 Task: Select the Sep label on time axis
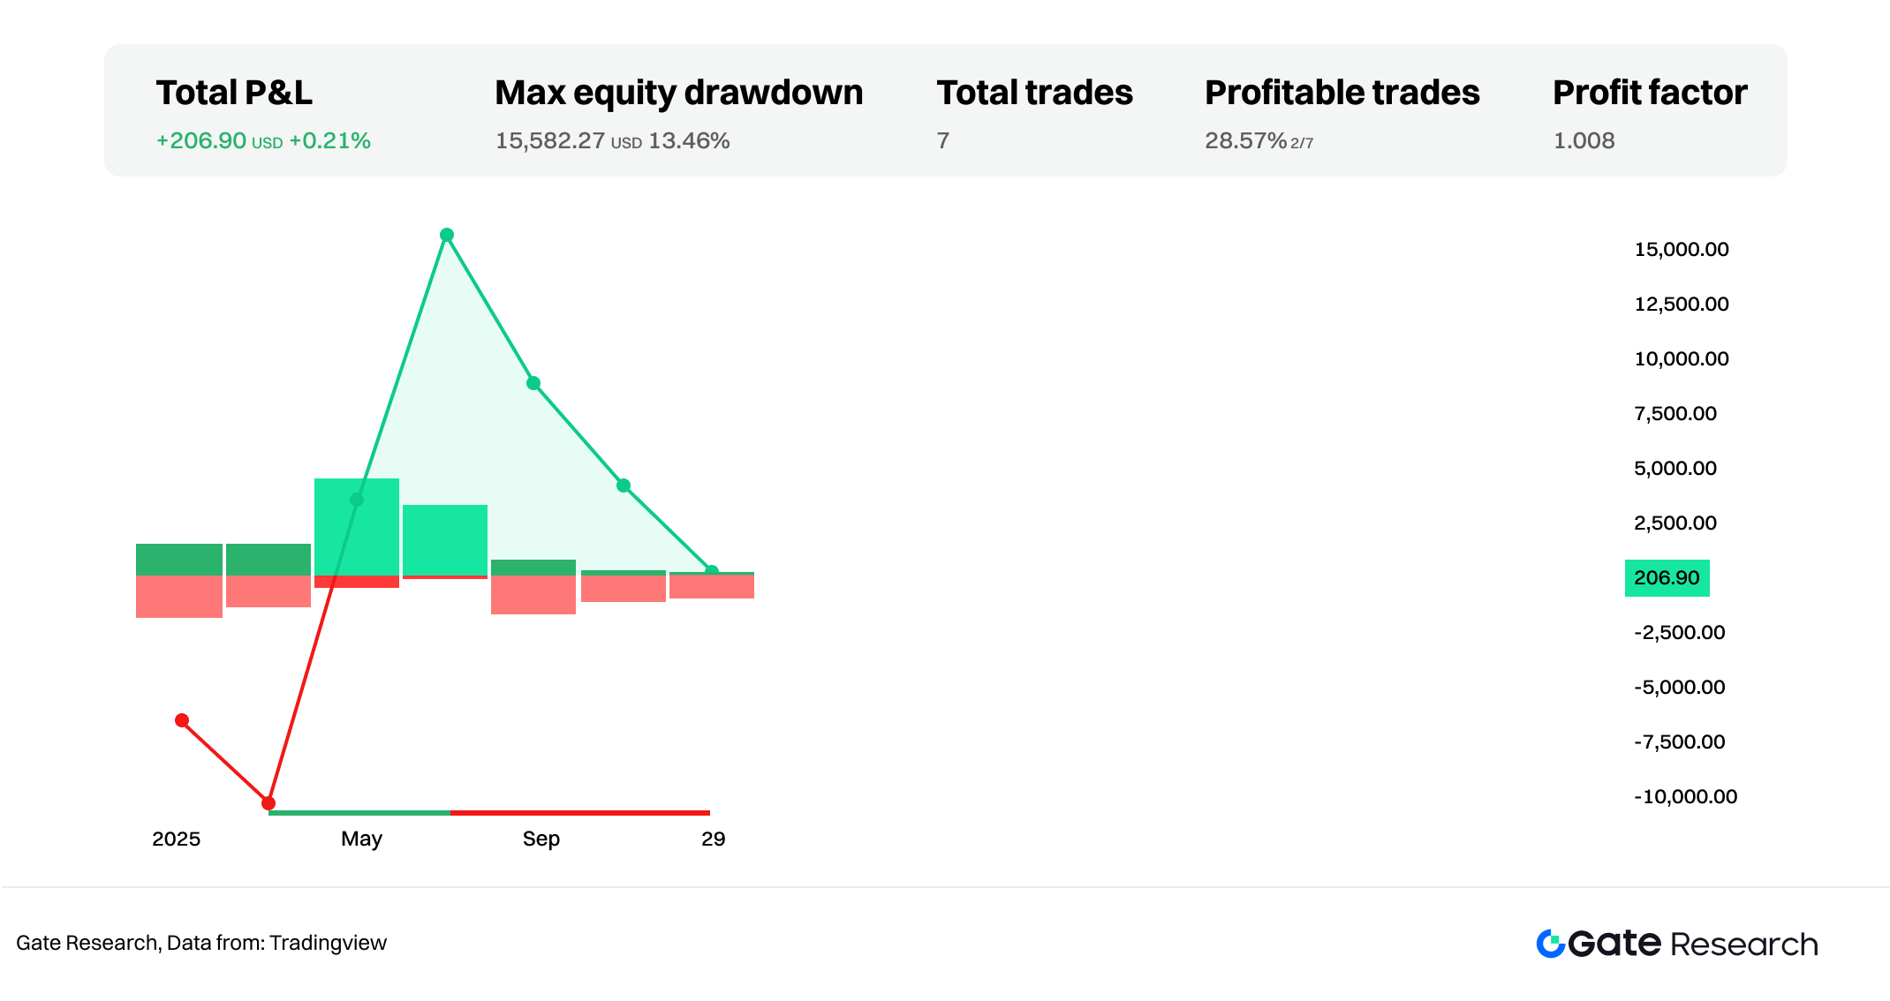click(541, 839)
